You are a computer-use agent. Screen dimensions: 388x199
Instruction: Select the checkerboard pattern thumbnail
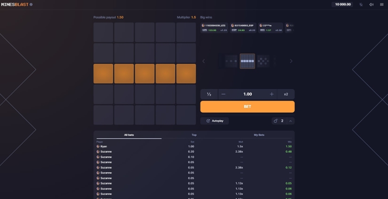click(263, 61)
